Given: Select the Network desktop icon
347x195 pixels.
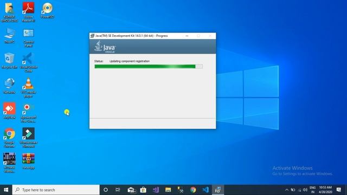Looking at the screenshot, I should 9,86.
